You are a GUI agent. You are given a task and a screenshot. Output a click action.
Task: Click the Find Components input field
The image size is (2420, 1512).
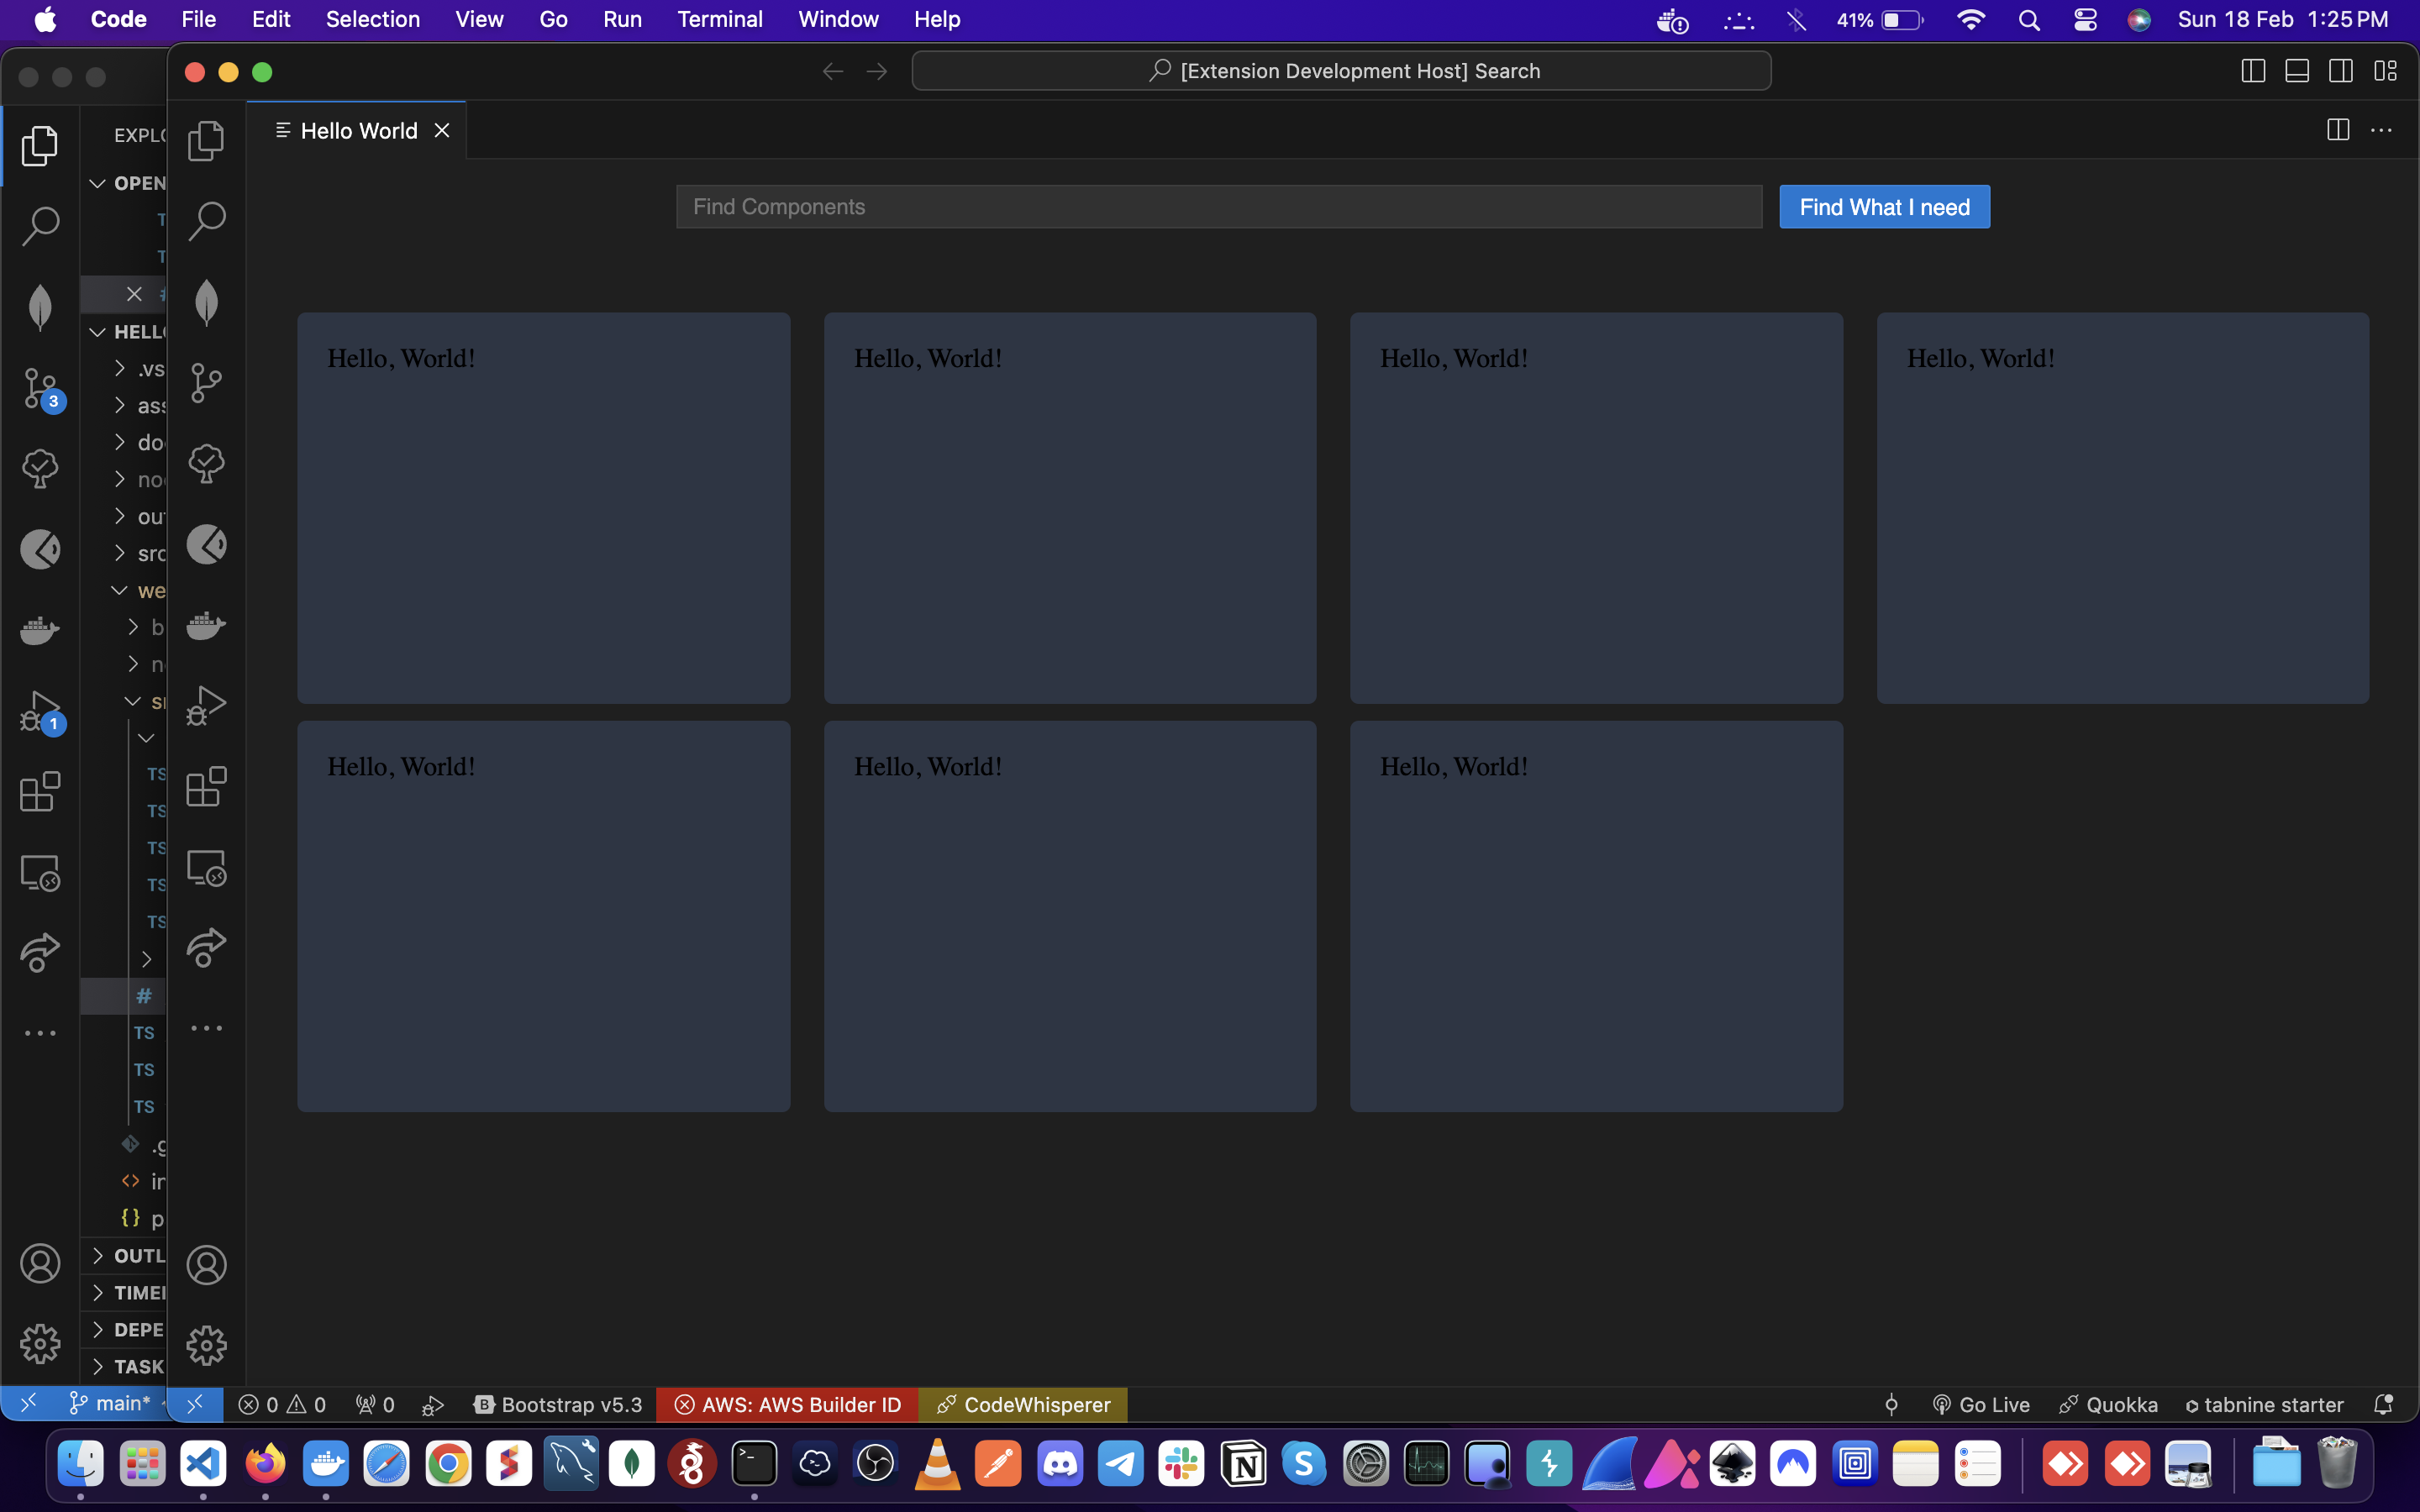point(1218,206)
